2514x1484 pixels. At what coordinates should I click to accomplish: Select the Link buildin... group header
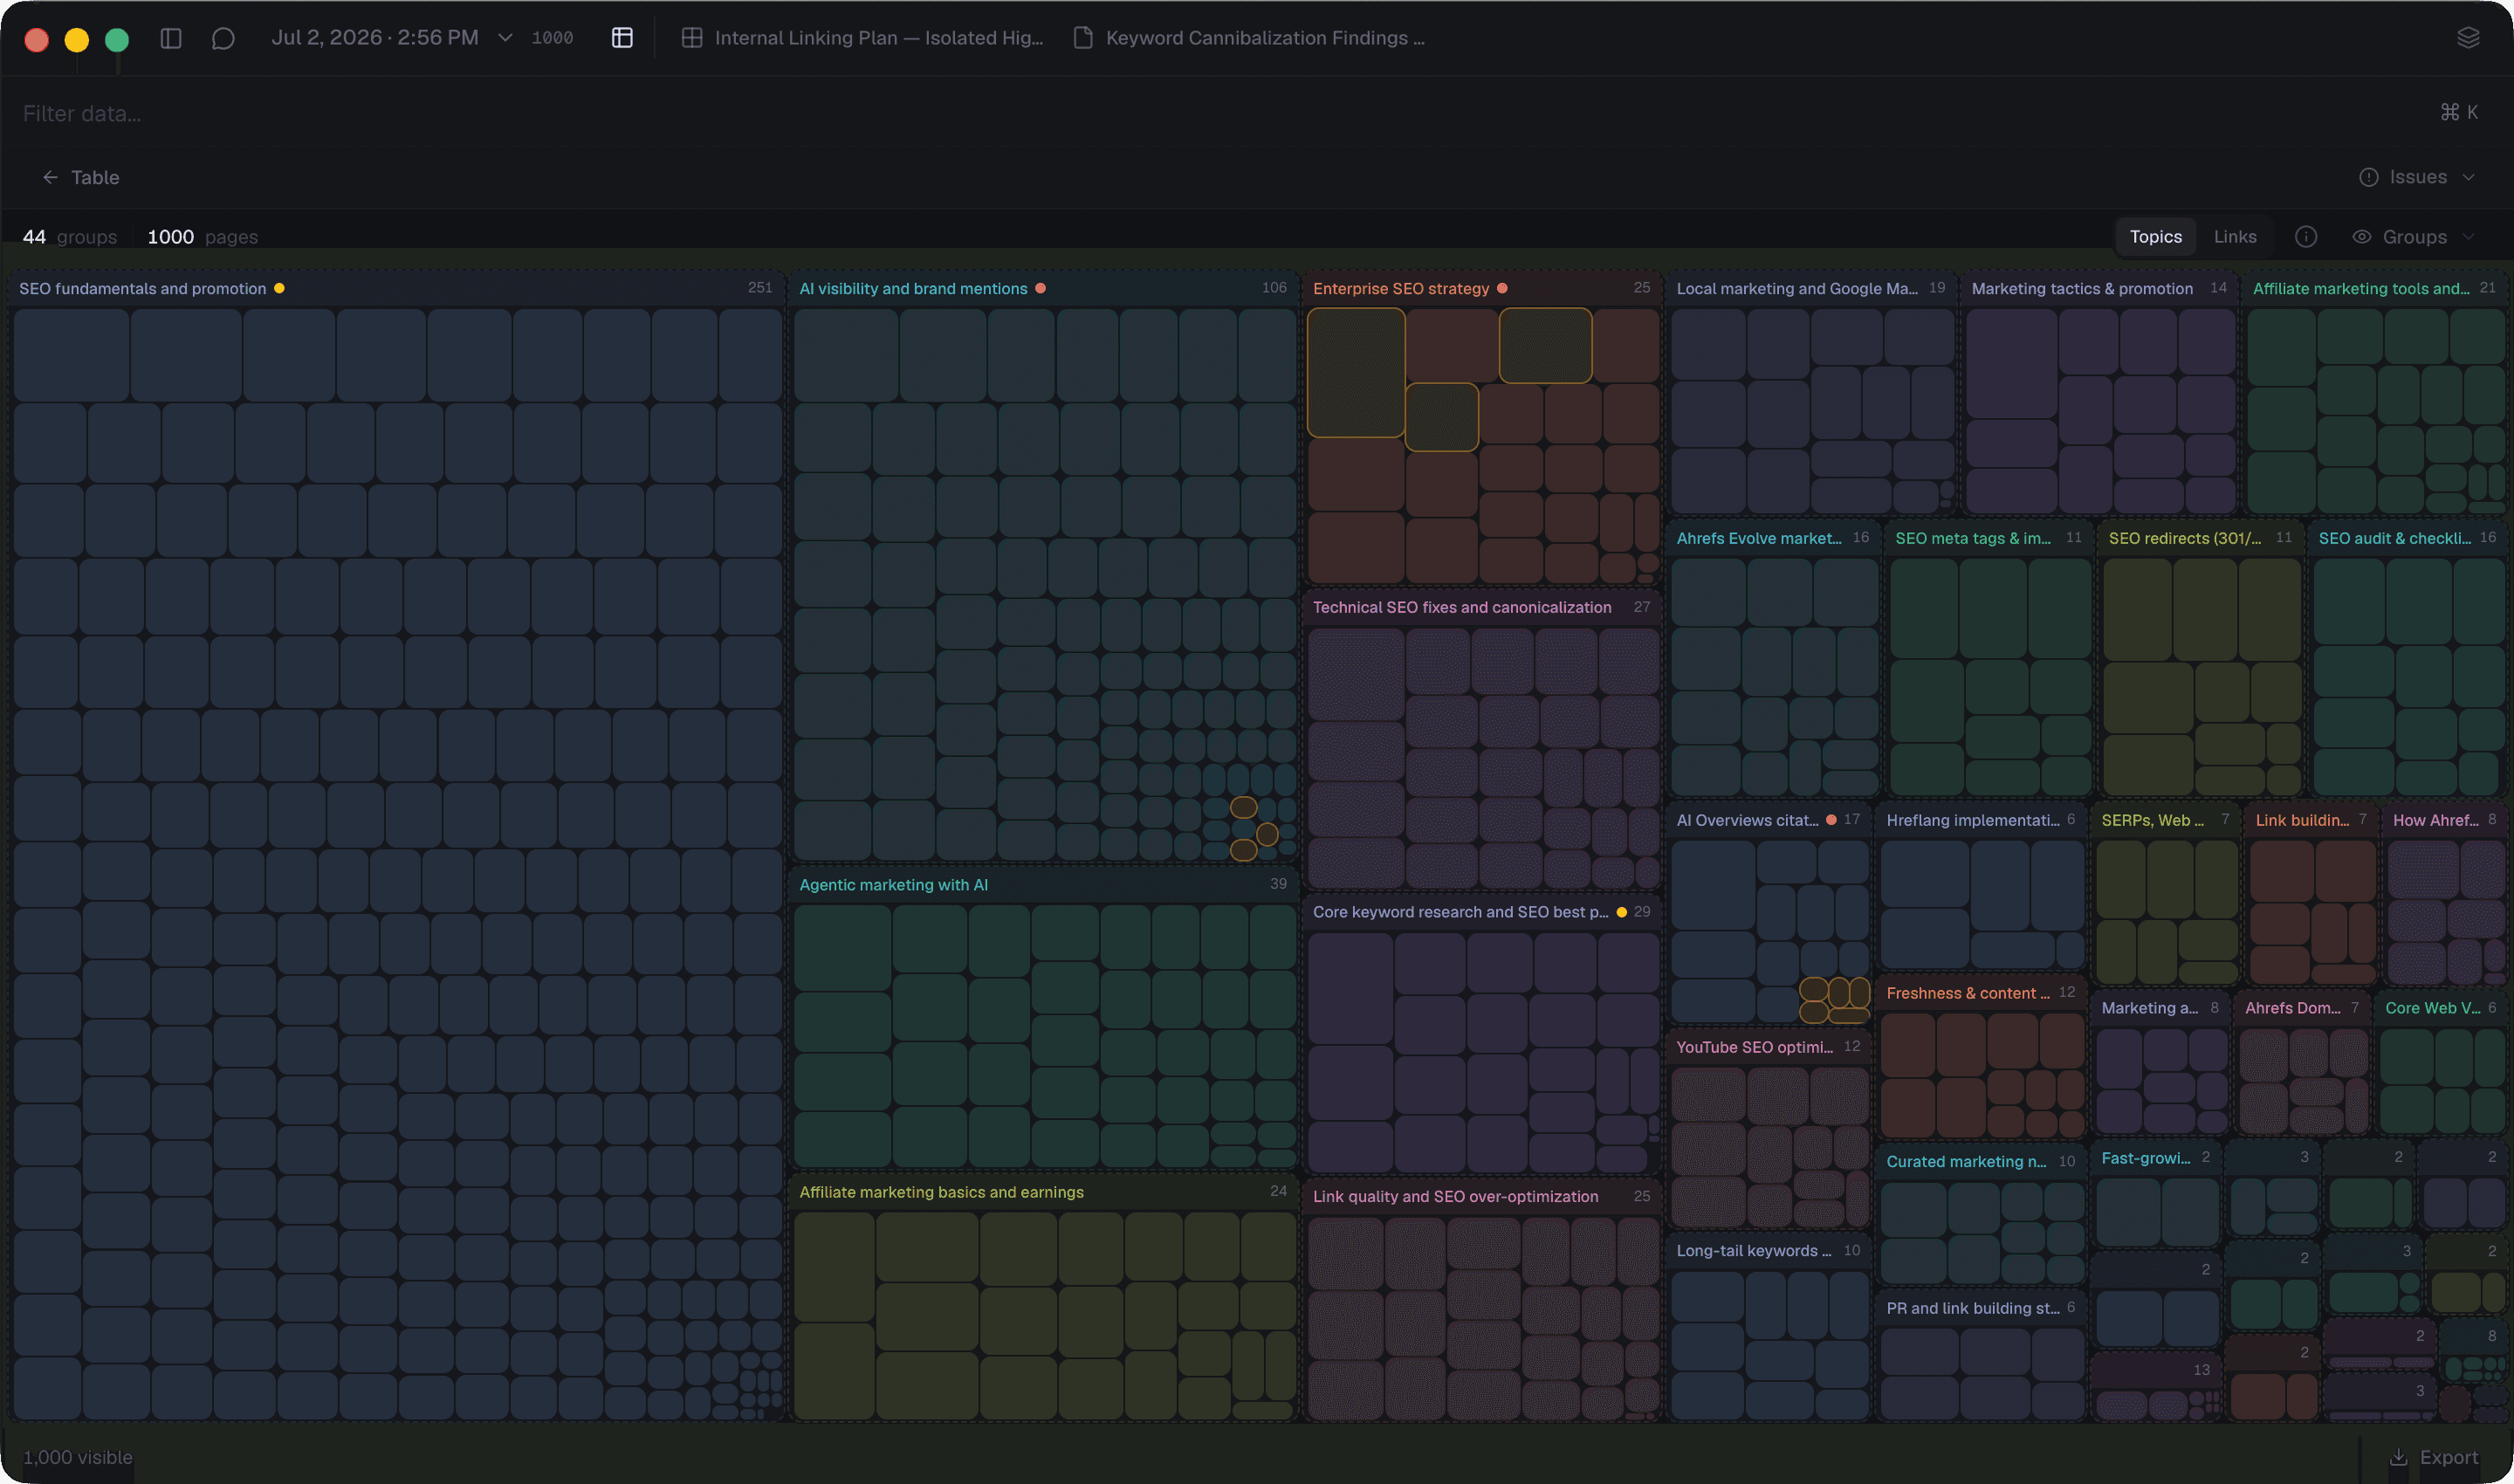point(2311,820)
